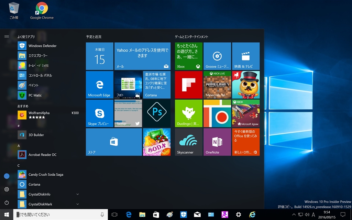Toggle the Task View taskbar button
The width and height of the screenshot is (352, 220).
tap(114, 214)
